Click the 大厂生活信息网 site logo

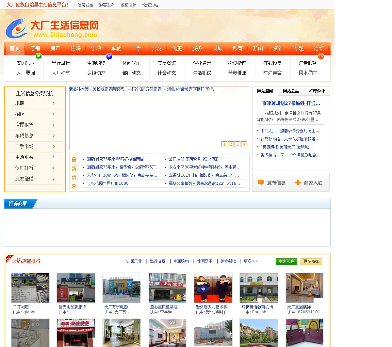[x=52, y=28]
